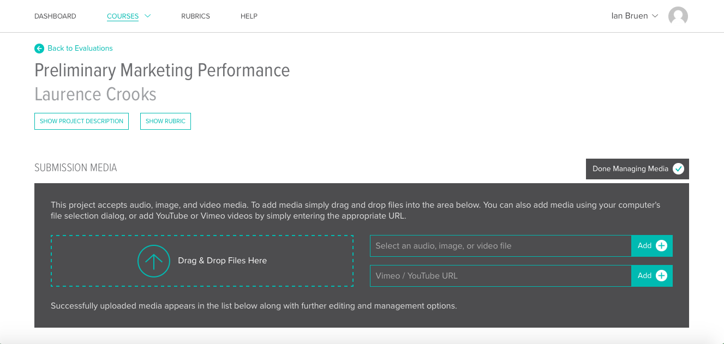Image resolution: width=724 pixels, height=344 pixels.
Task: Click the Preliminary Marketing Performance title
Action: pos(162,70)
